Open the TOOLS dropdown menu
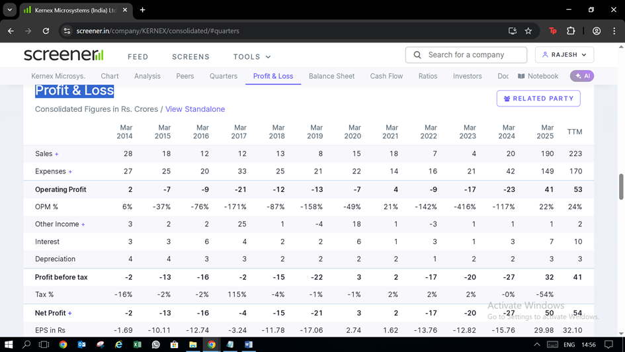The width and height of the screenshot is (625, 352). (x=252, y=57)
